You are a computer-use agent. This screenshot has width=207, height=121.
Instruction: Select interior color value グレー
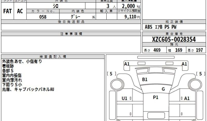[75, 17]
